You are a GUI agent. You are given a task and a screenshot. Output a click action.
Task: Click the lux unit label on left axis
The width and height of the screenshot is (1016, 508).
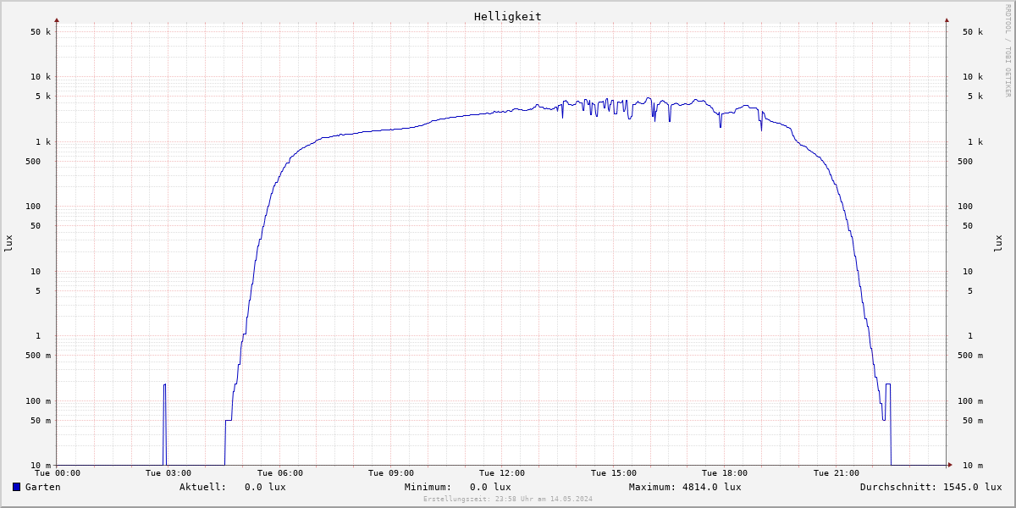pyautogui.click(x=8, y=243)
